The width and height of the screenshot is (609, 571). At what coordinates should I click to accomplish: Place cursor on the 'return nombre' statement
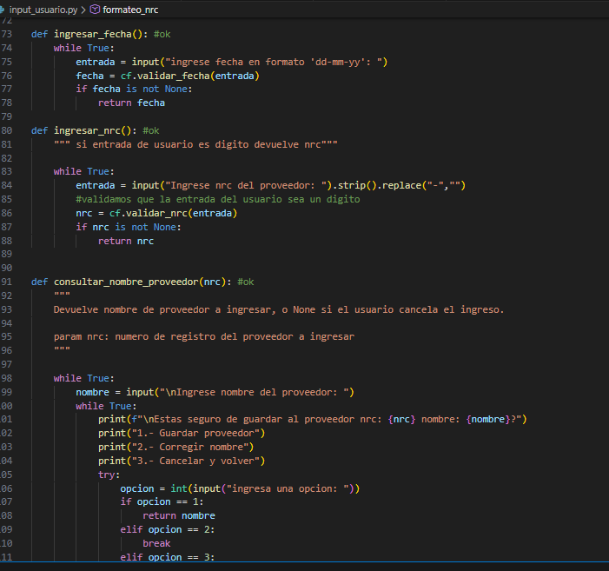pos(179,515)
